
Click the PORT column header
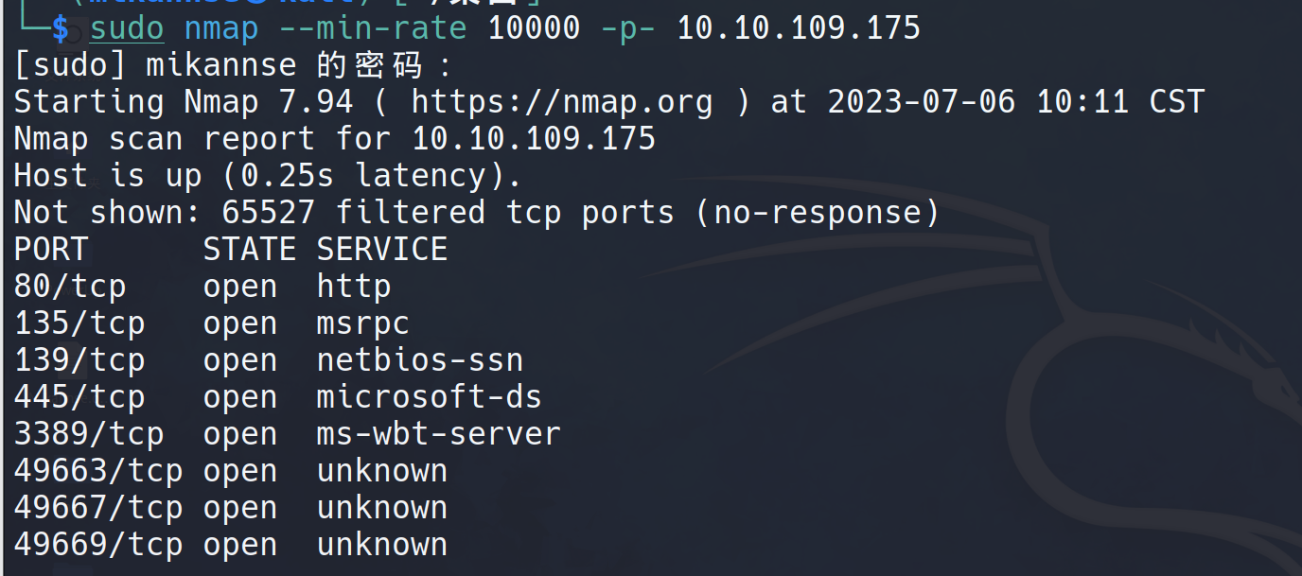pyautogui.click(x=51, y=250)
